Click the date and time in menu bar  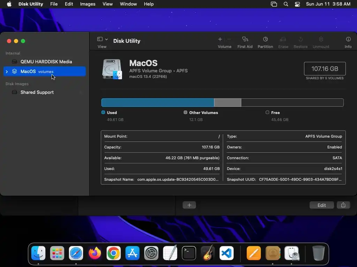click(x=328, y=4)
